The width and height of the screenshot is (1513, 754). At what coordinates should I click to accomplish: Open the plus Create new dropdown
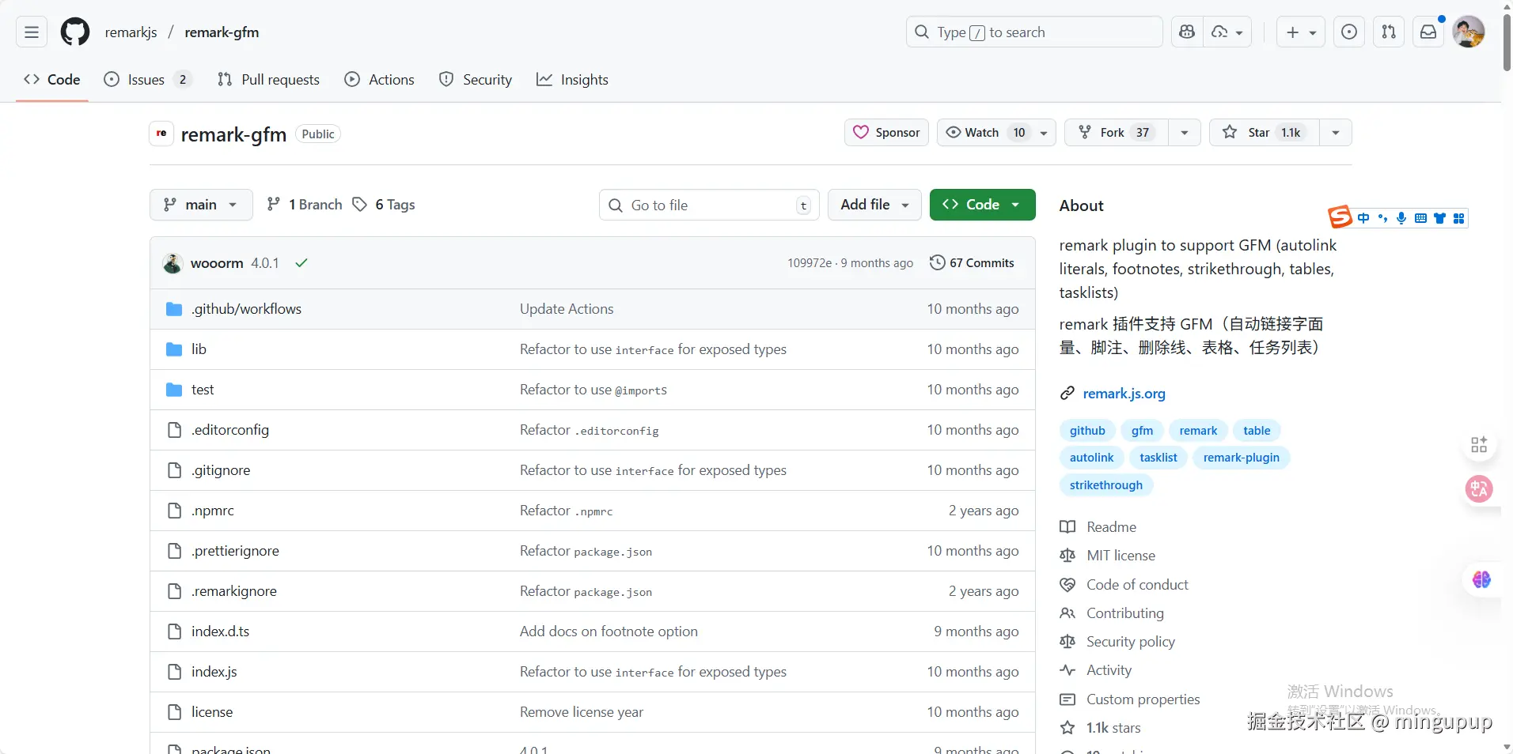(x=1301, y=32)
